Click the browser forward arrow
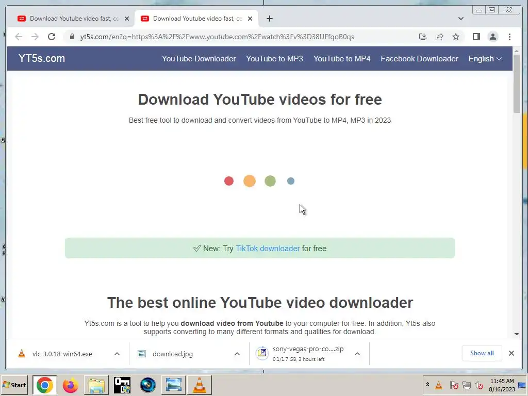Screen dimensions: 528x396 click(x=35, y=37)
